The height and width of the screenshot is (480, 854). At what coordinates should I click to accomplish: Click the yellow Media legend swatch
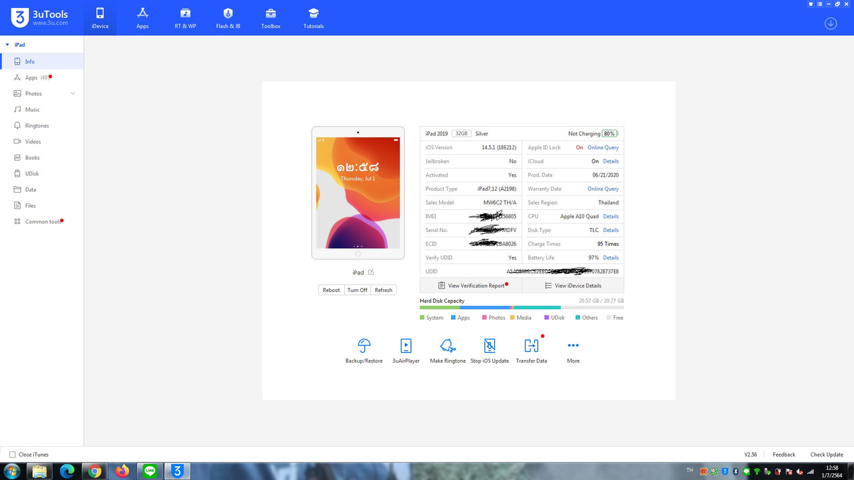click(512, 317)
